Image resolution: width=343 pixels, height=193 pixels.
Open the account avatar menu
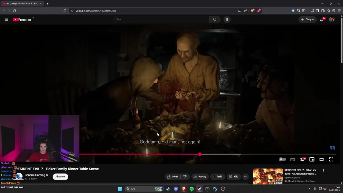coord(332,19)
